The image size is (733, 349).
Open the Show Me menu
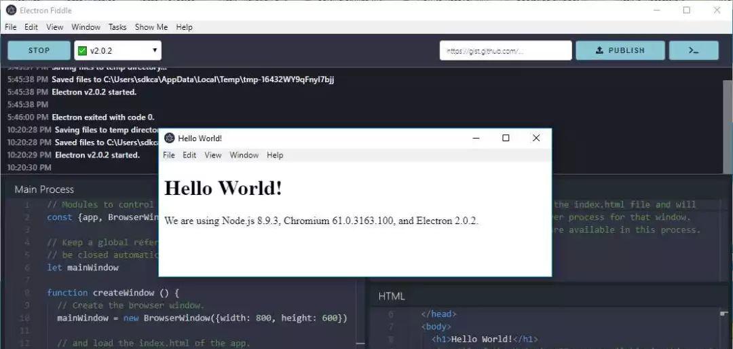tap(151, 27)
